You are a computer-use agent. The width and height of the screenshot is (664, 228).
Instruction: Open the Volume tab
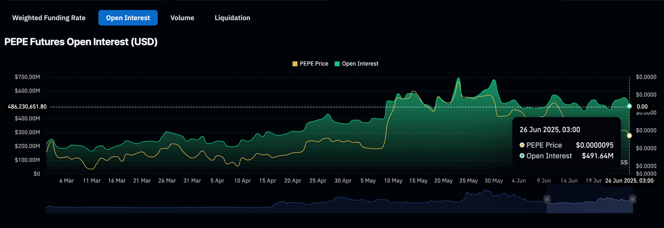pos(182,18)
